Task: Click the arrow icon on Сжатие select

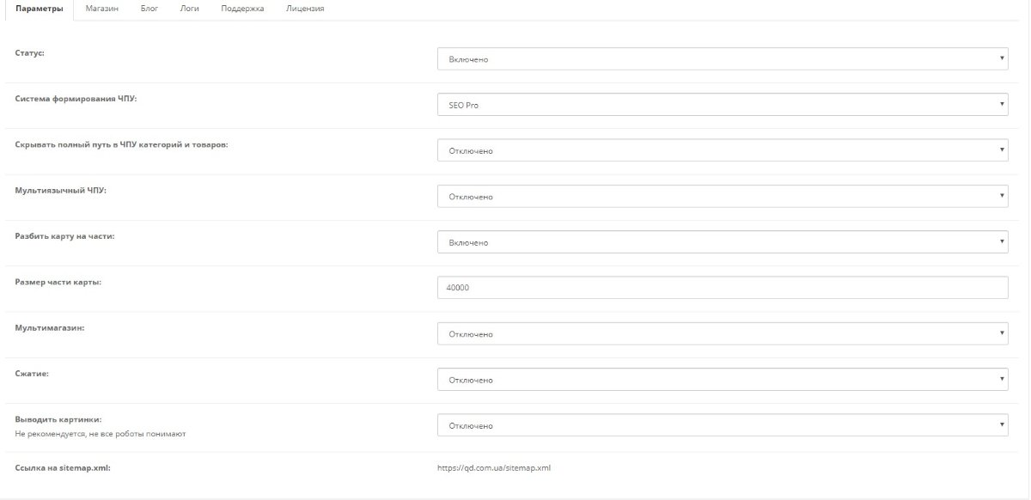Action: 1002,380
